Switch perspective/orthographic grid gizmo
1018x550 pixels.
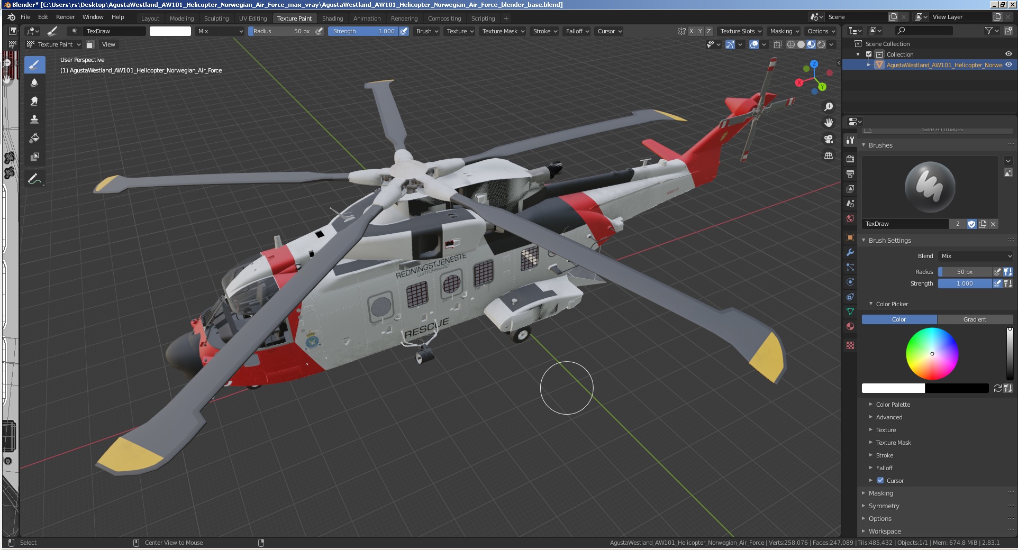click(x=829, y=155)
